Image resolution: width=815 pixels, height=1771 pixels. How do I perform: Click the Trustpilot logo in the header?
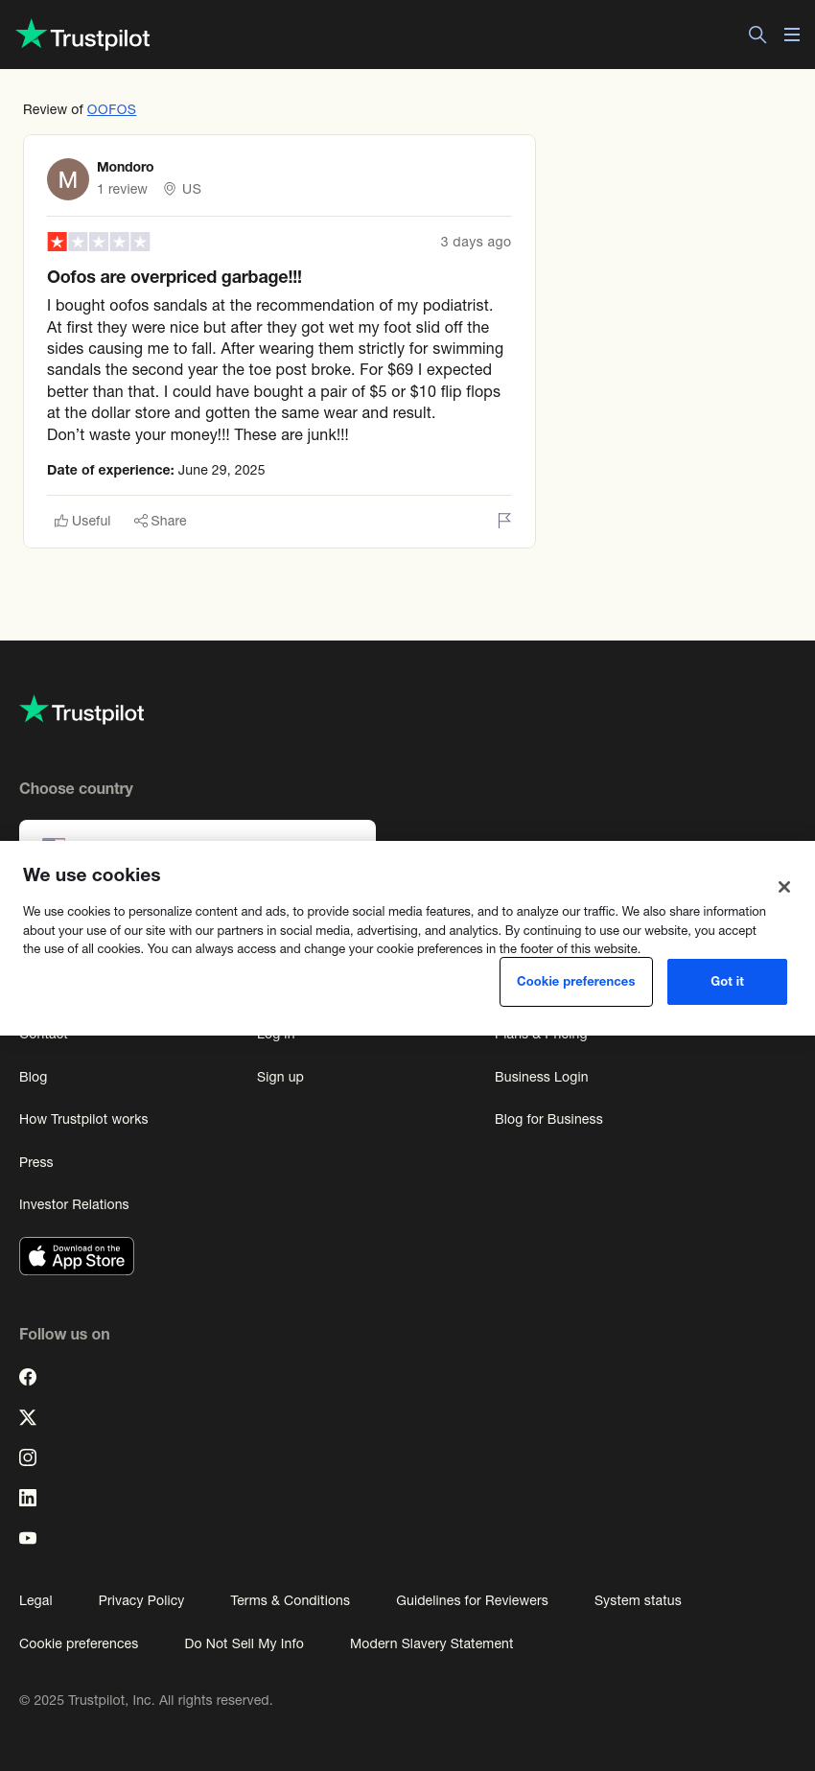[x=83, y=35]
